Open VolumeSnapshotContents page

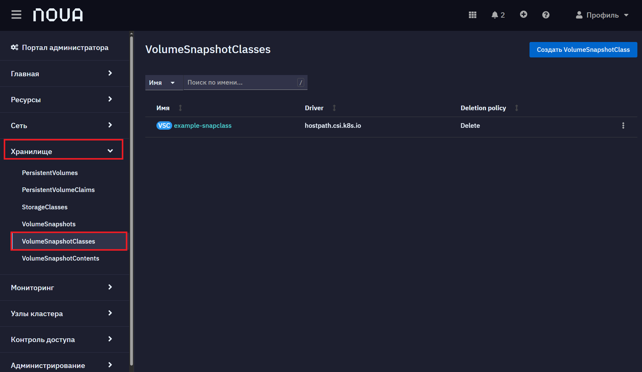60,258
